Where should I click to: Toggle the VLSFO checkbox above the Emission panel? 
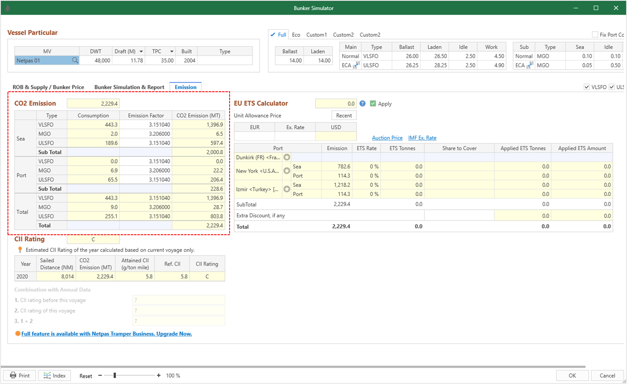tap(587, 87)
